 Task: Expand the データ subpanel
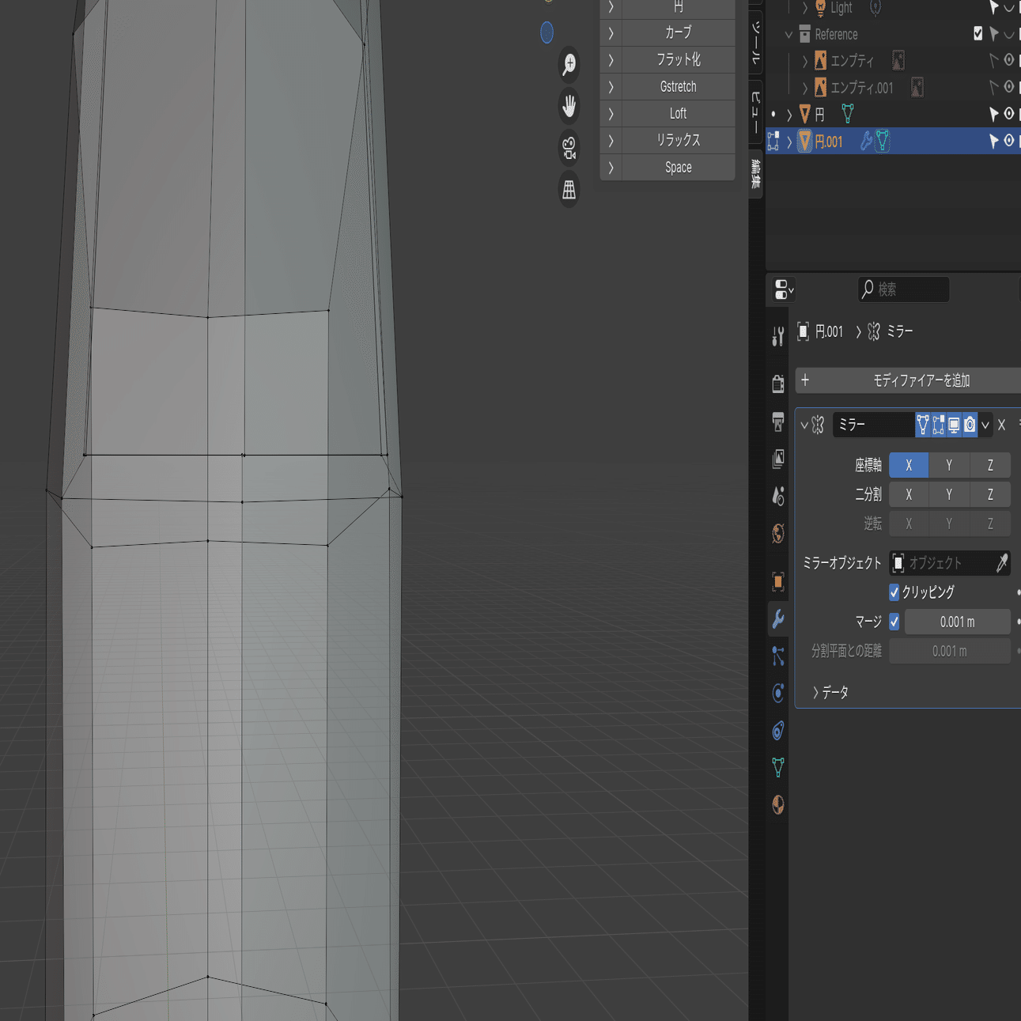click(x=816, y=693)
